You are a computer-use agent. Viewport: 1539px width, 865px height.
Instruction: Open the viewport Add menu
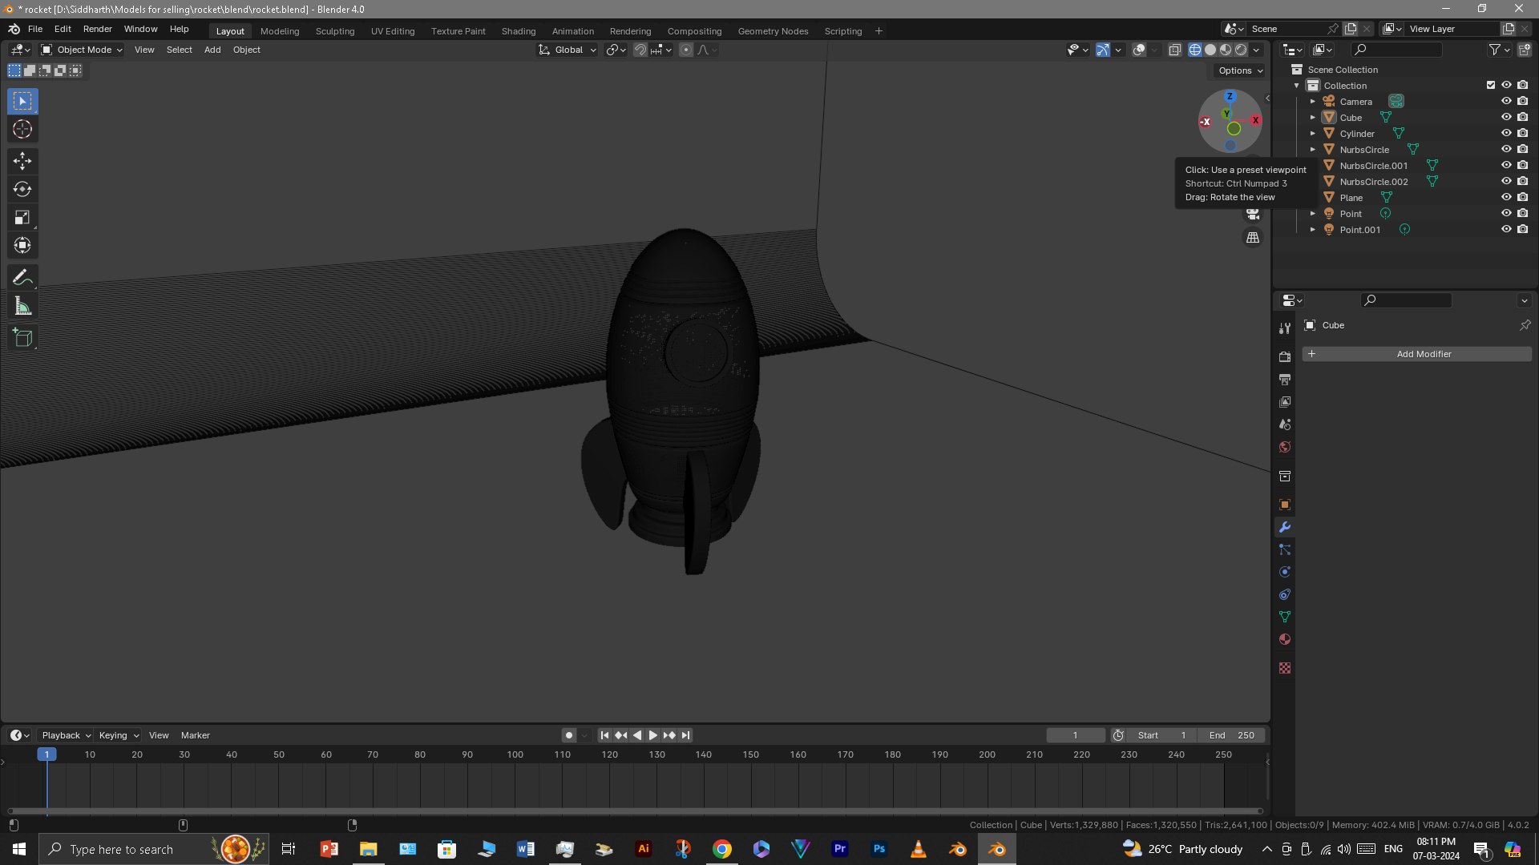pos(212,50)
